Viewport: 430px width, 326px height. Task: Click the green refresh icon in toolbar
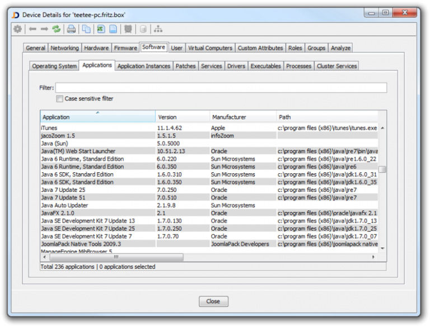[x=56, y=29]
